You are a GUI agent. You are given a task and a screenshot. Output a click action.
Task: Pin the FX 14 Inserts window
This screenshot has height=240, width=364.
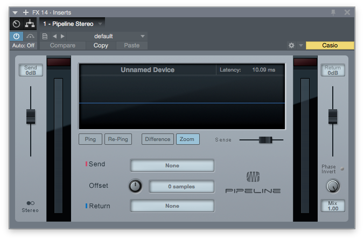[x=334, y=12]
